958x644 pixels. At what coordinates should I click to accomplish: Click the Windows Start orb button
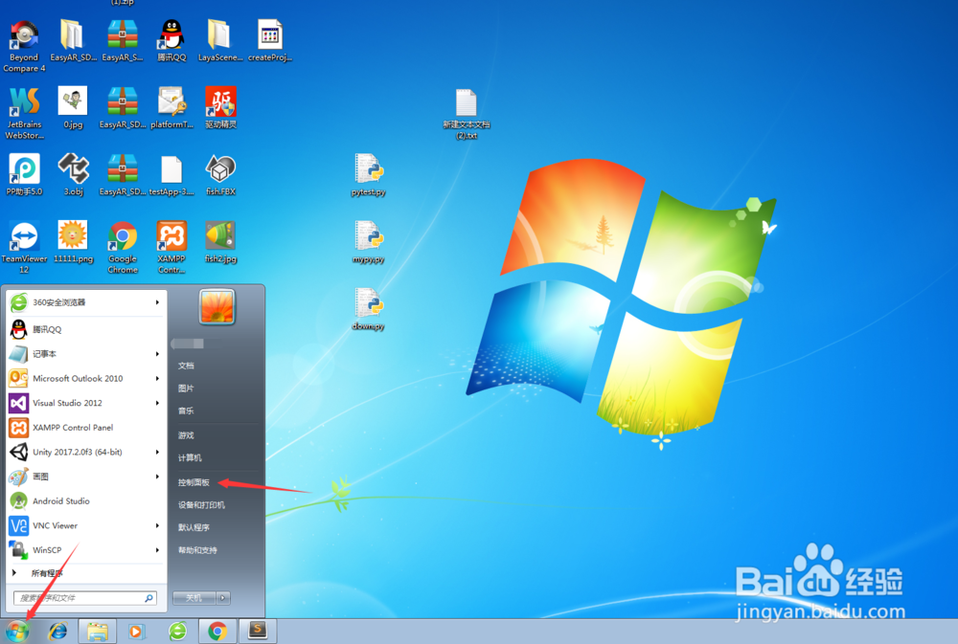click(x=17, y=632)
